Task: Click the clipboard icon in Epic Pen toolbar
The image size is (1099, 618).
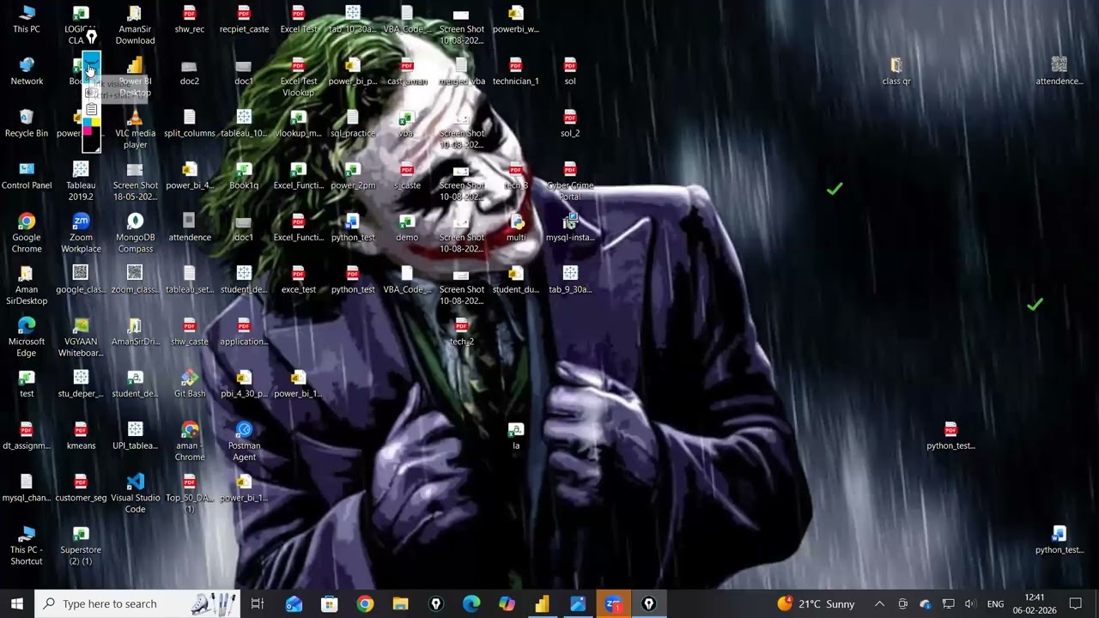Action: point(91,109)
